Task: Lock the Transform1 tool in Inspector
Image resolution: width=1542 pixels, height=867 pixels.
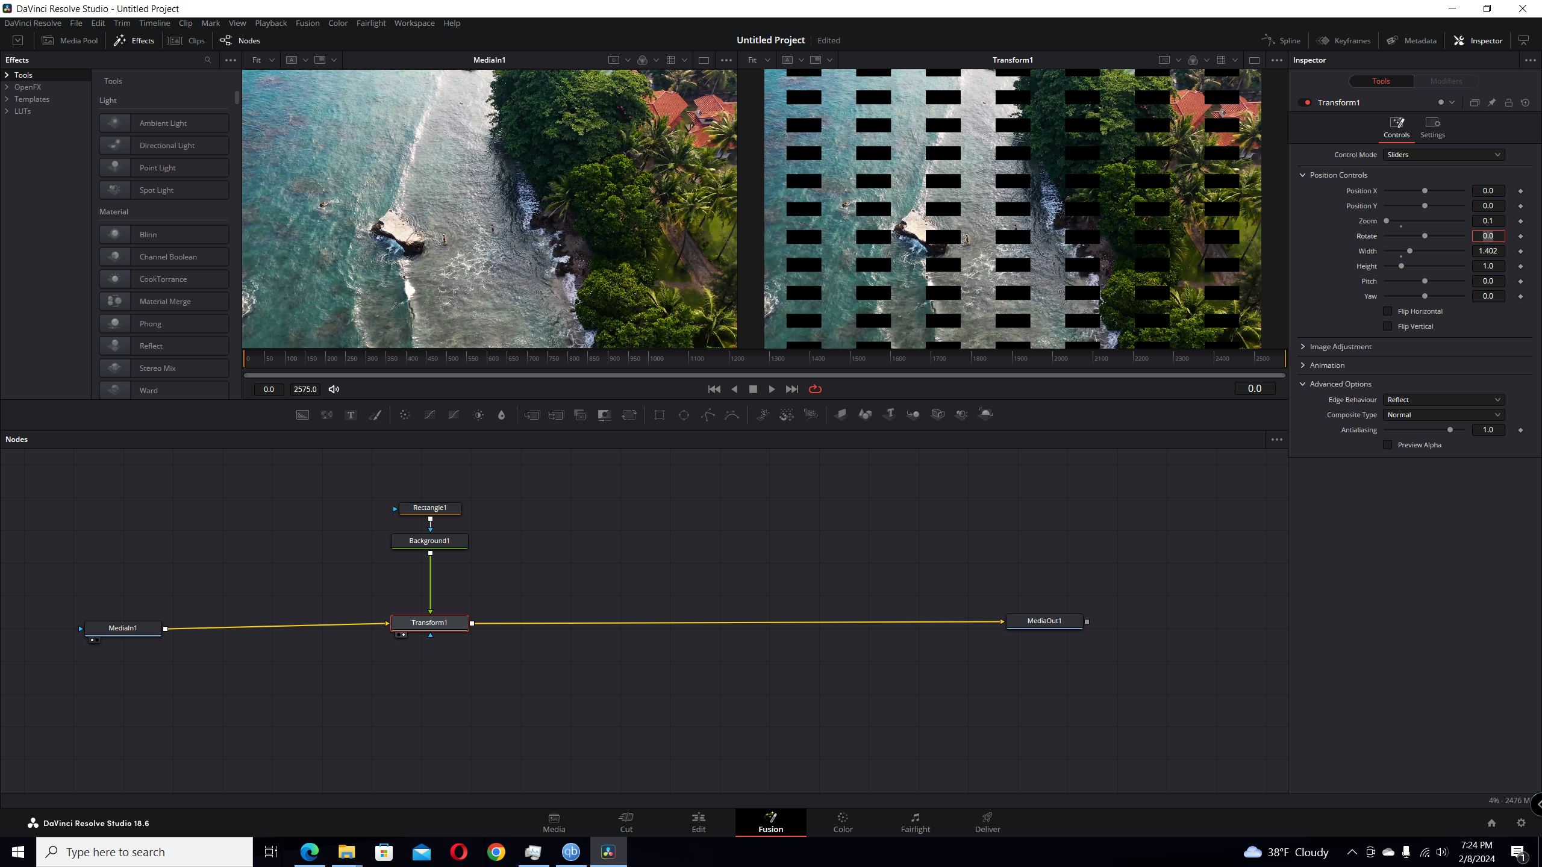Action: pos(1508,103)
